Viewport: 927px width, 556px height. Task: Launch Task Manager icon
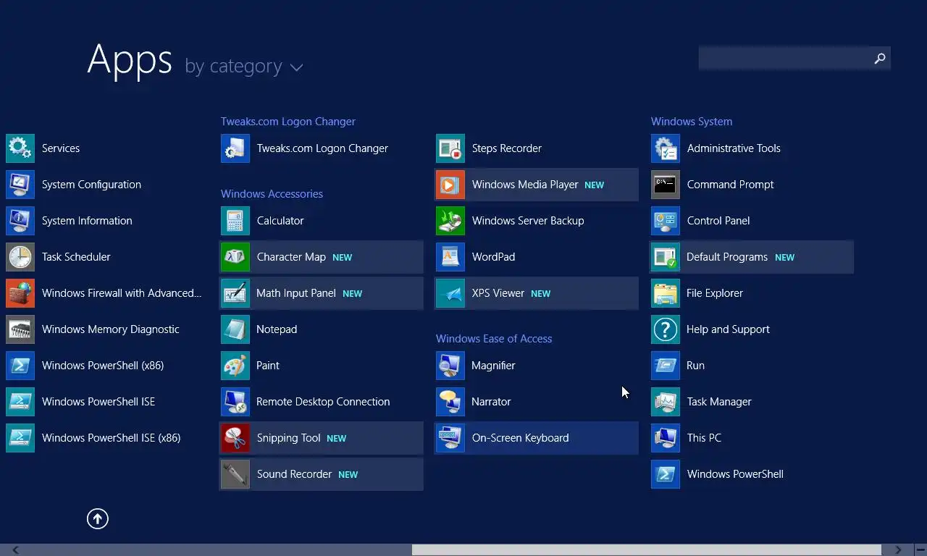pyautogui.click(x=666, y=402)
